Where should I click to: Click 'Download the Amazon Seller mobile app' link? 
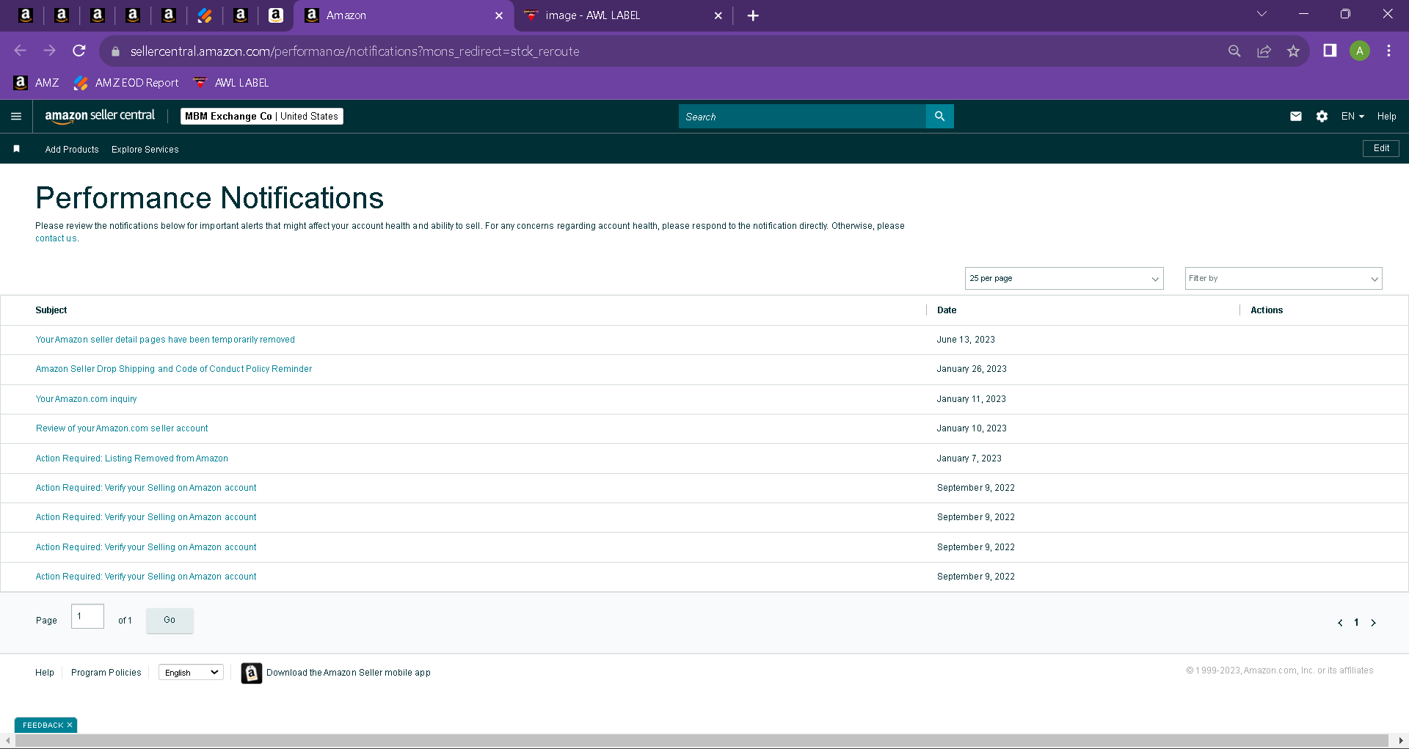(349, 673)
